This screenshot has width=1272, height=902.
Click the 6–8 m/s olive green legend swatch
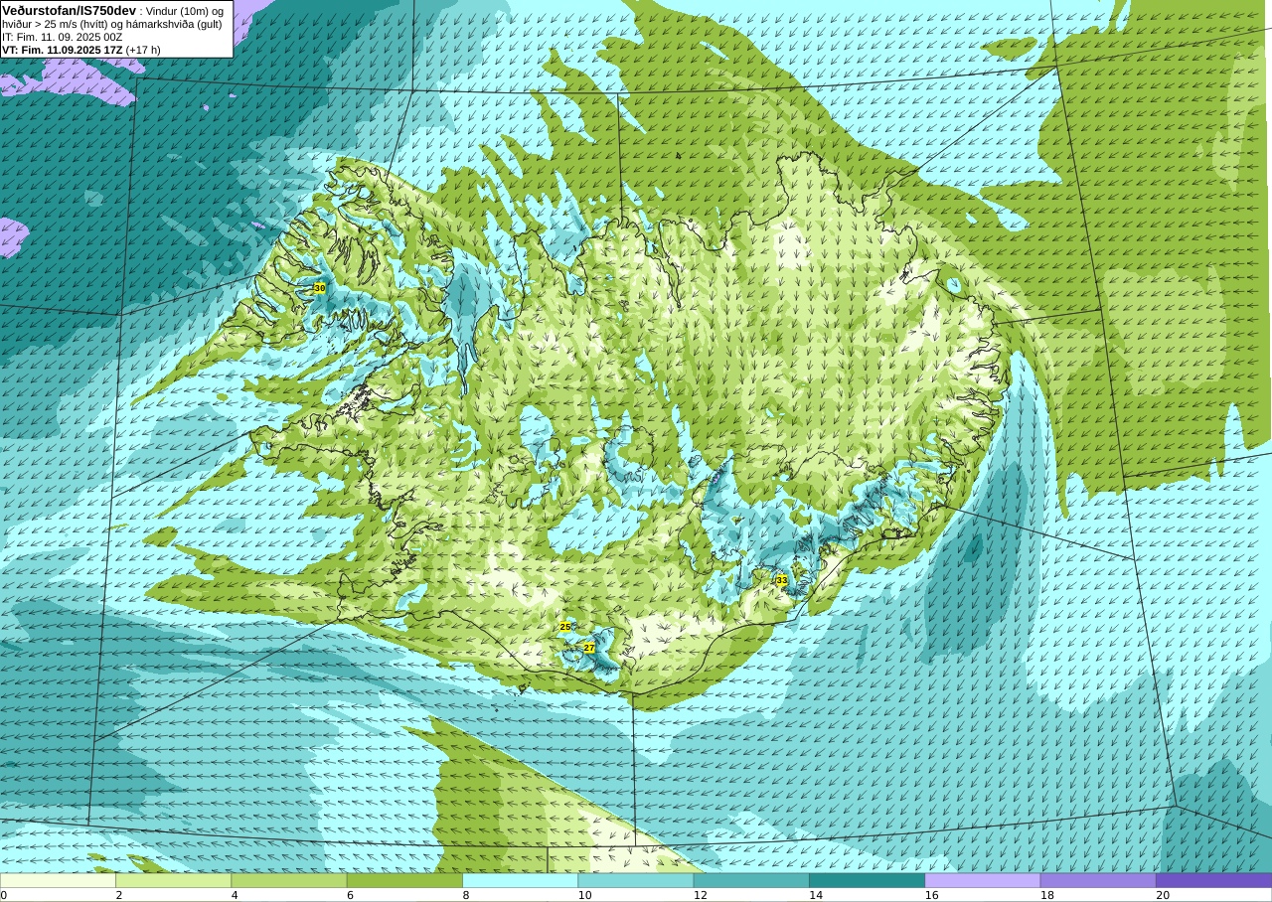point(404,880)
